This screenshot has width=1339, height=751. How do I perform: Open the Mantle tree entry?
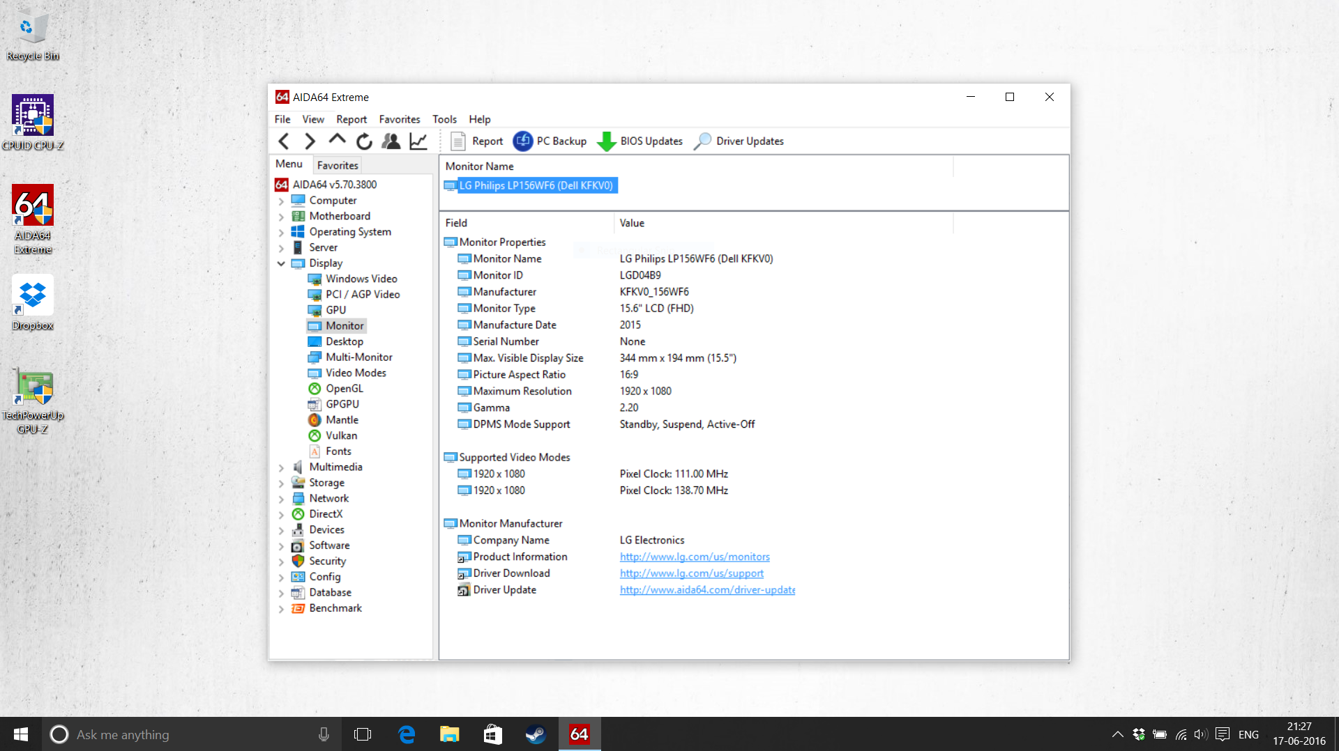342,420
